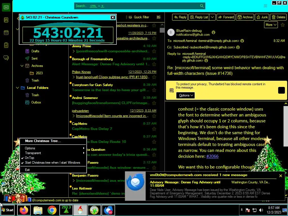Open Chrome from taskbar

tap(52, 210)
